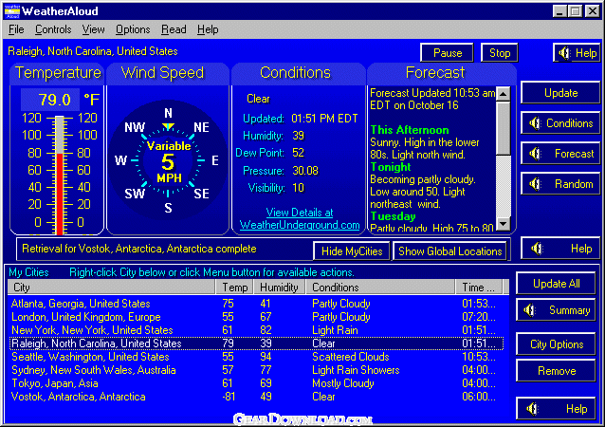Select Atlanta, Georgia, United States row
This screenshot has height=427, width=605.
tap(256, 304)
